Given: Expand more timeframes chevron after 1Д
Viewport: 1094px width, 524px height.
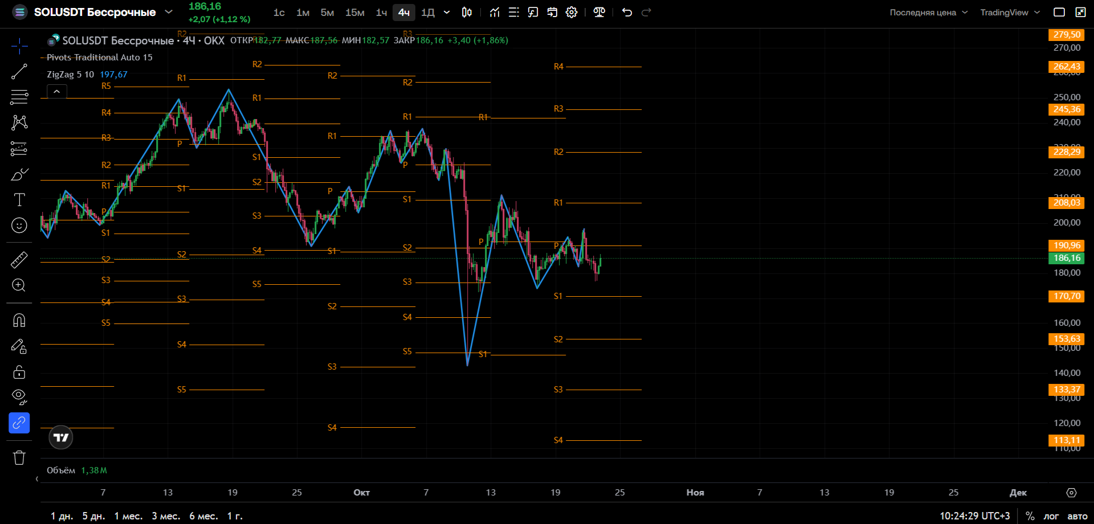Looking at the screenshot, I should coord(447,12).
